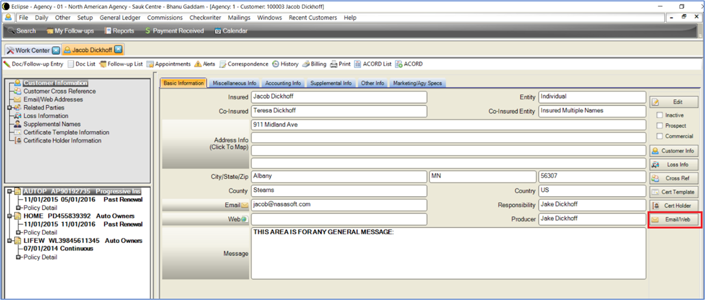The width and height of the screenshot is (705, 300).
Task: Open the Commissions menu
Action: 164,17
